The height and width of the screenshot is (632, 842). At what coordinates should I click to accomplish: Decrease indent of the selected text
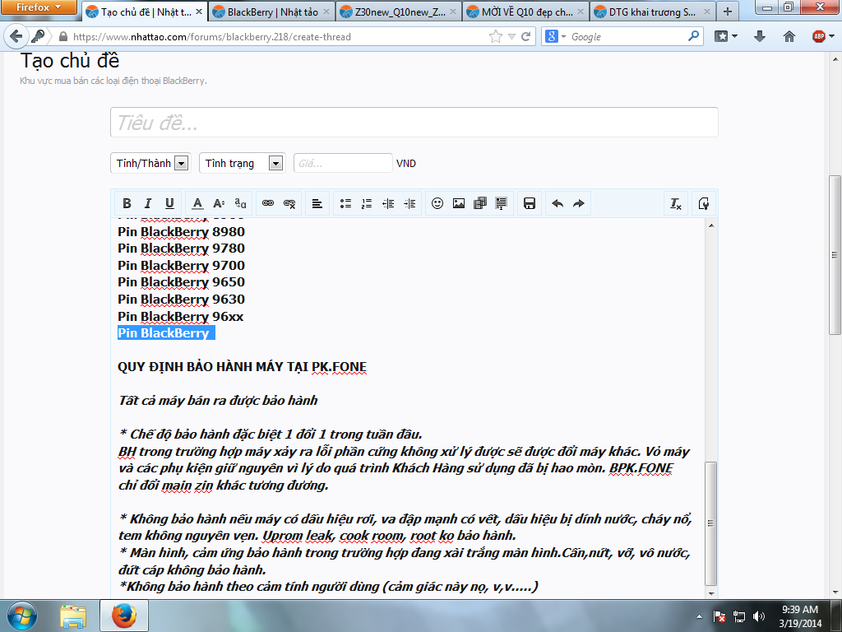[x=388, y=203]
